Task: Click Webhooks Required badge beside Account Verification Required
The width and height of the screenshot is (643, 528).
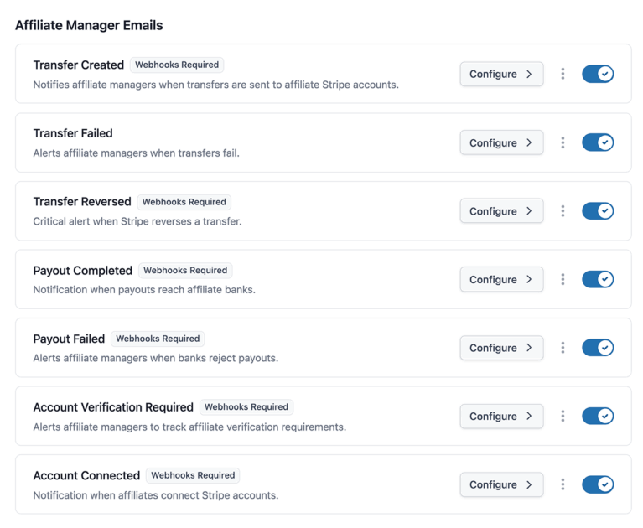Action: click(x=246, y=407)
